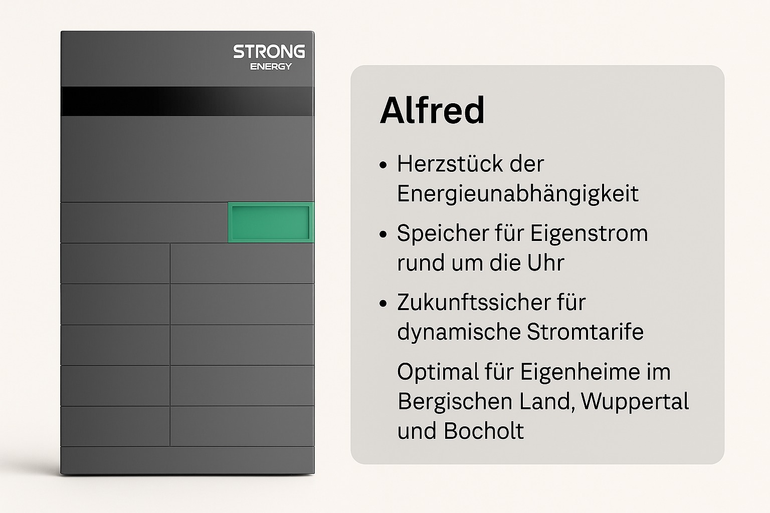Click the thin base strip at the unit's bottom
This screenshot has width=770, height=513.
click(187, 460)
